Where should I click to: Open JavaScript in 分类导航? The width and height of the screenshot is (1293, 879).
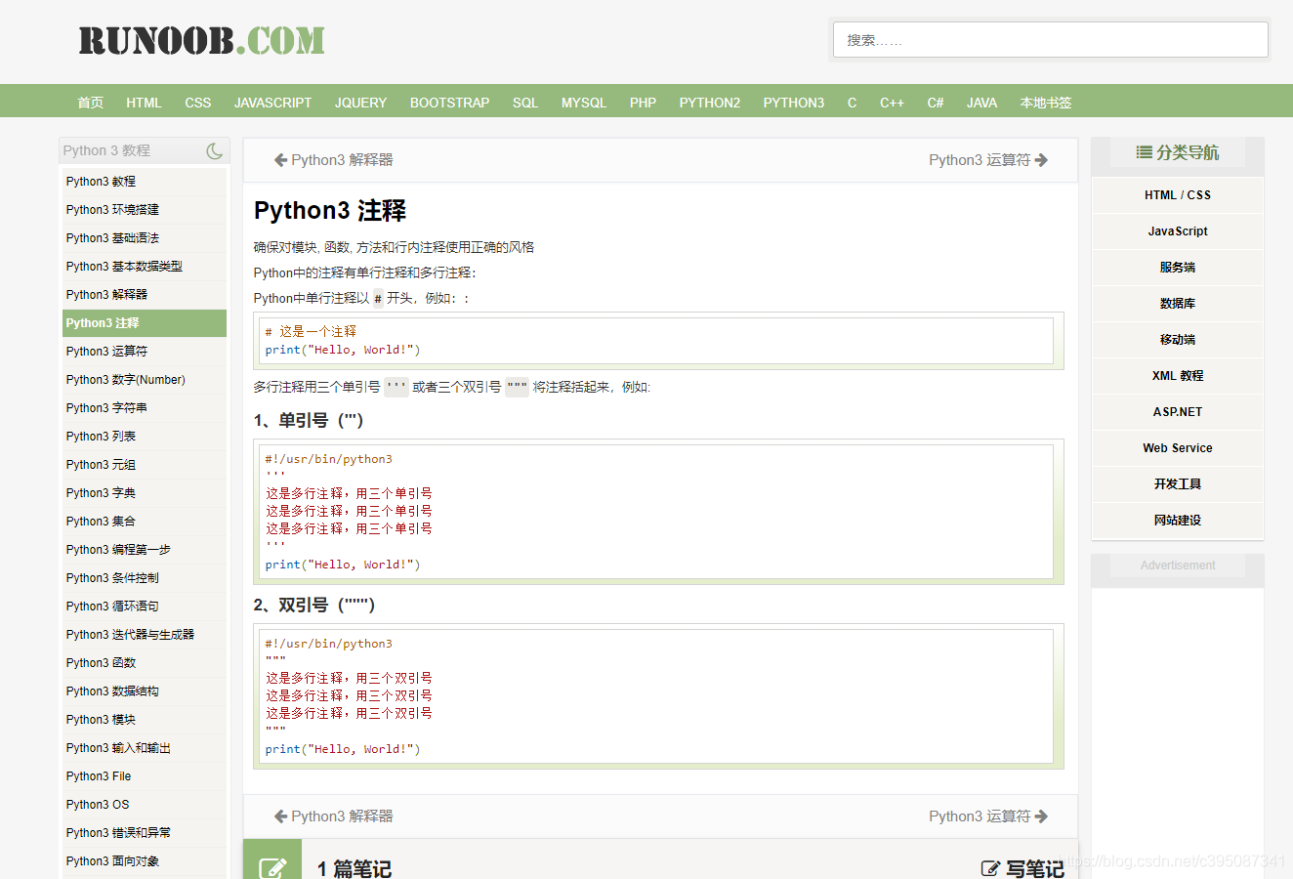click(x=1178, y=231)
